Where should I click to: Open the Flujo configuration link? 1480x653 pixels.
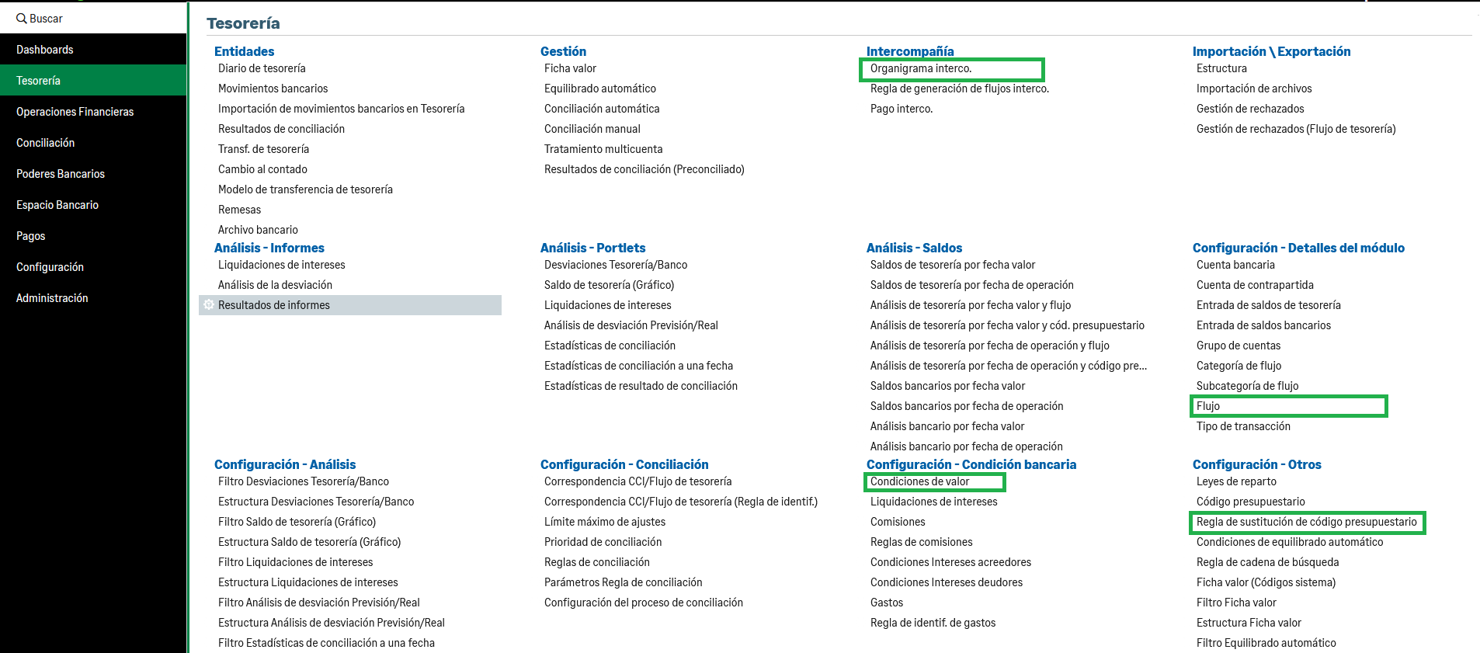(x=1208, y=406)
